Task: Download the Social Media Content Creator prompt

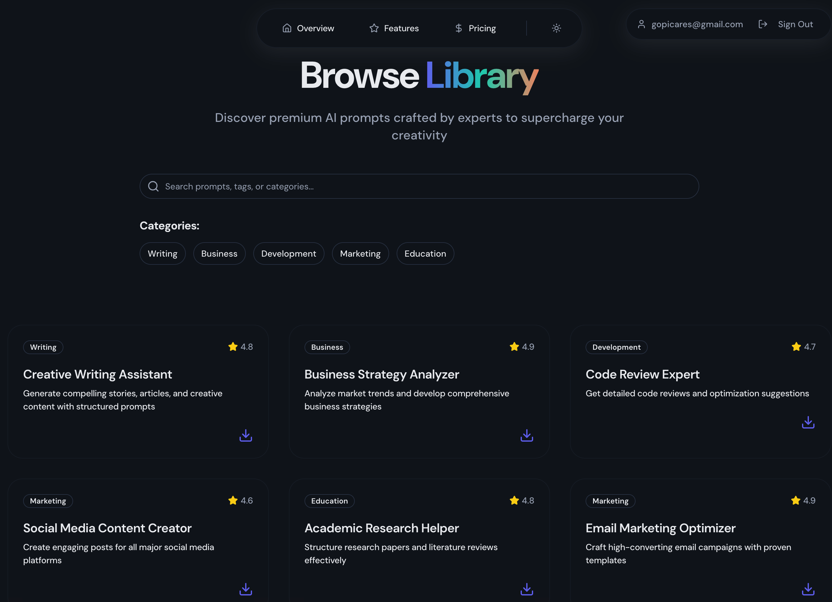Action: pos(245,589)
